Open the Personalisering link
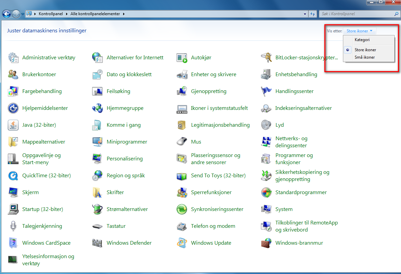 click(x=125, y=159)
